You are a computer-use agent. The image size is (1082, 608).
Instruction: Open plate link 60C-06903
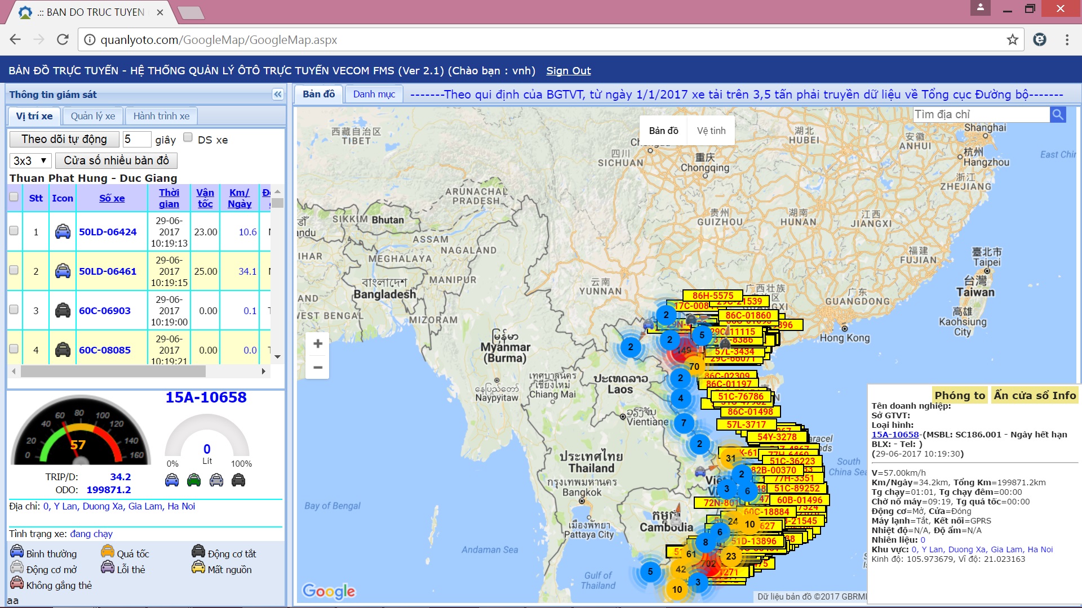pos(105,310)
